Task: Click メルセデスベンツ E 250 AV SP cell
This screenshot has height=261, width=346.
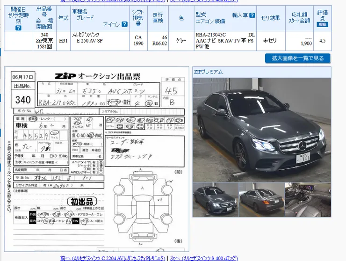Action: point(100,41)
